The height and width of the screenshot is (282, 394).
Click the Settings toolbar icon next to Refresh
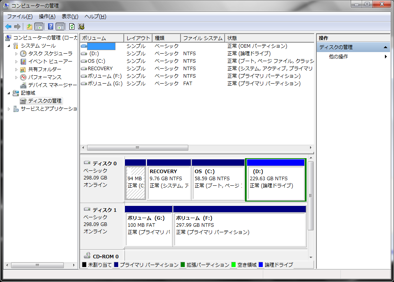click(81, 26)
